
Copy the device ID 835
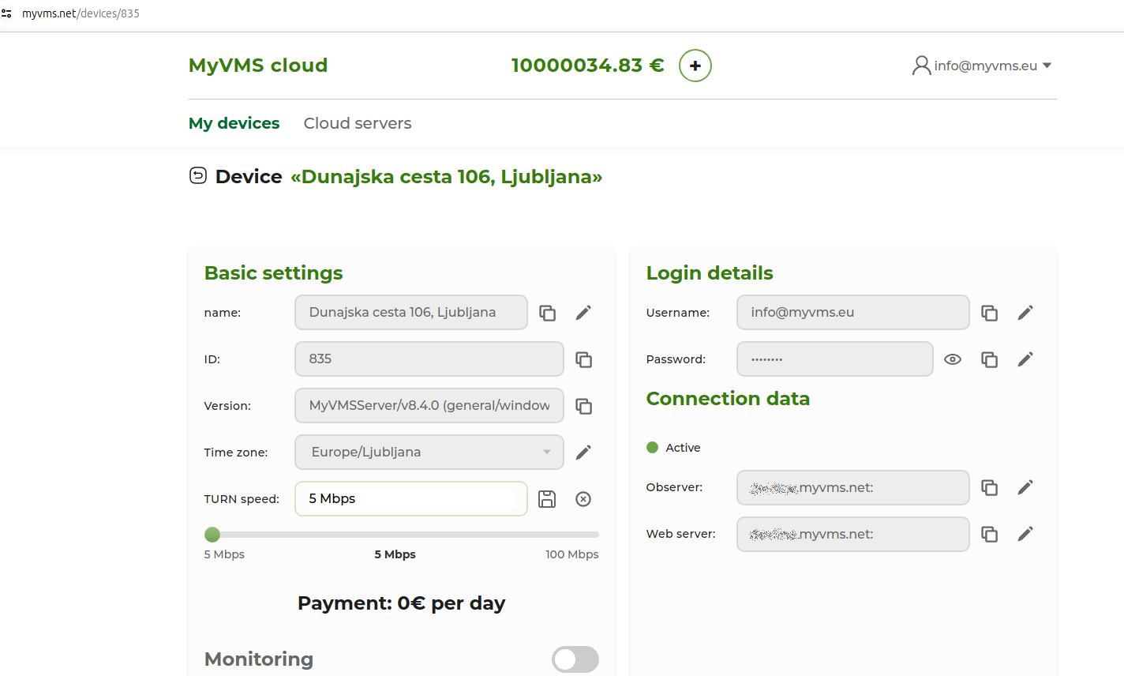[x=583, y=359]
